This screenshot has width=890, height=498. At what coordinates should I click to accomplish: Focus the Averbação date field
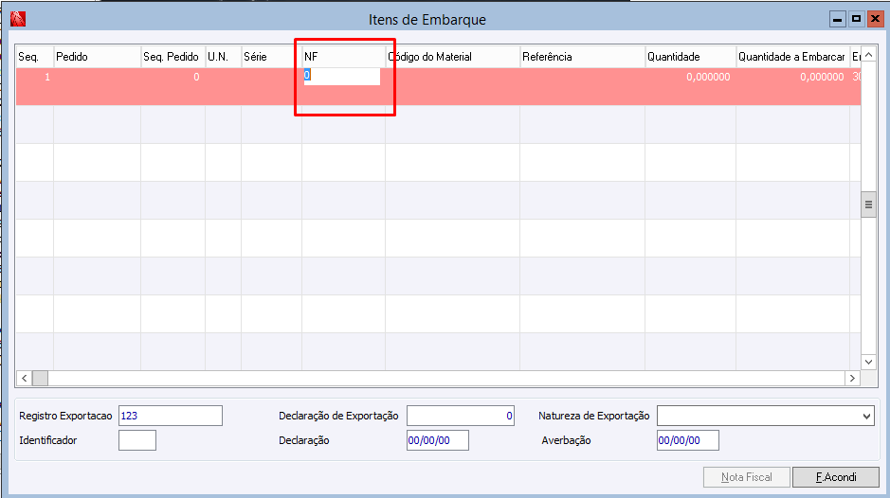[688, 440]
